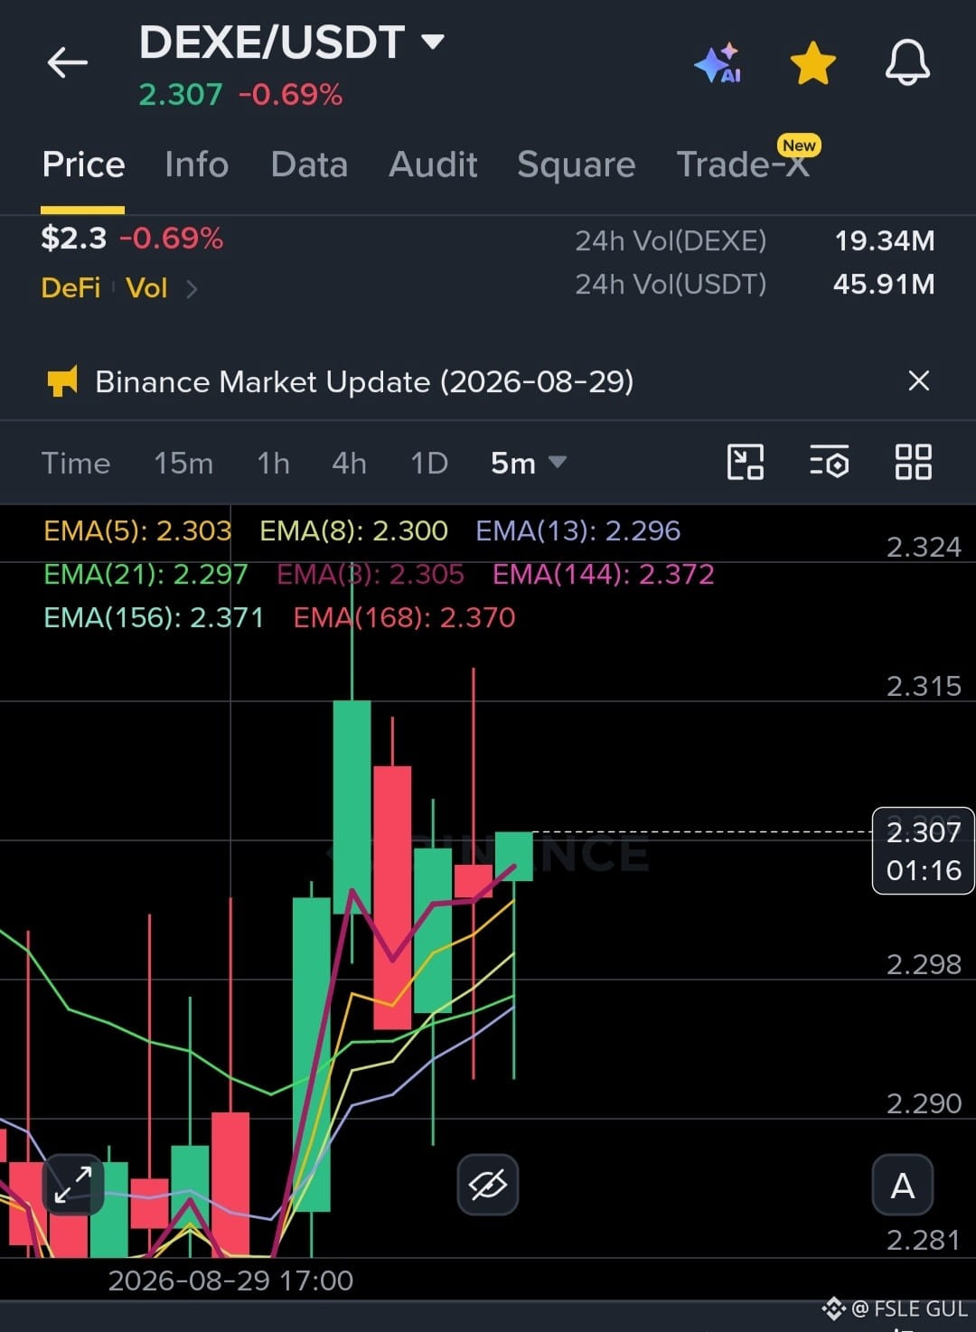The image size is (976, 1332).
Task: Toggle the yellow favorite star
Action: pyautogui.click(x=812, y=63)
